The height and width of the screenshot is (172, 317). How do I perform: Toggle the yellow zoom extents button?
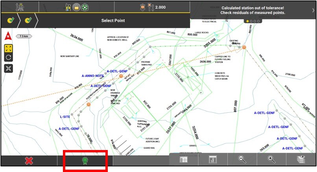pyautogui.click(x=8, y=48)
